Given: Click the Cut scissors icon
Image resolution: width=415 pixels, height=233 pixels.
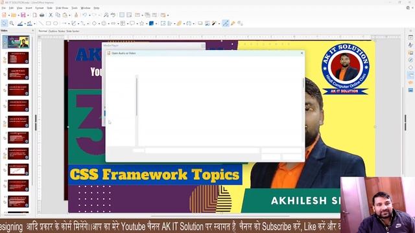Looking at the screenshot, I should pyautogui.click(x=51, y=15).
